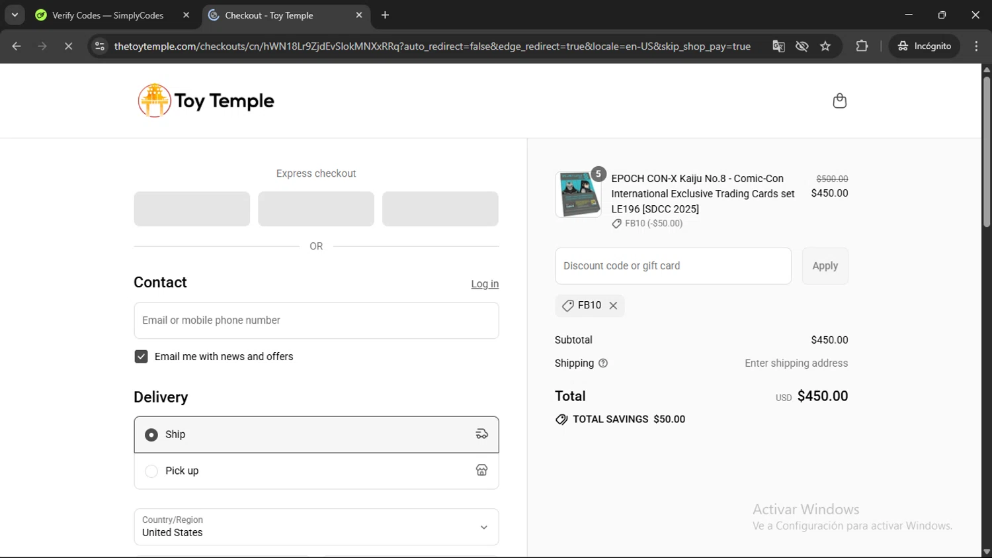Close the Checkout - Toy Temple tab

pyautogui.click(x=359, y=15)
